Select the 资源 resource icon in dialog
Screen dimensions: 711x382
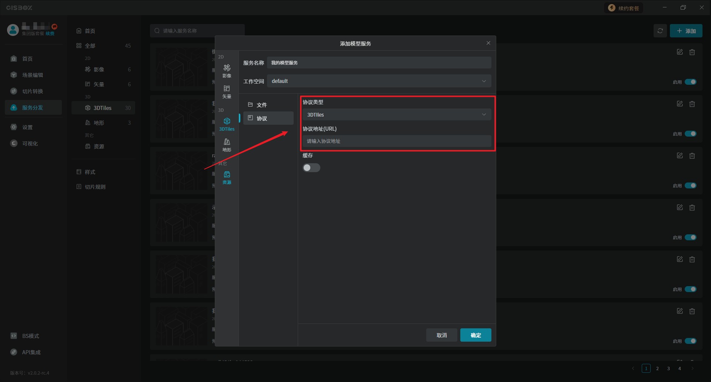(x=227, y=177)
